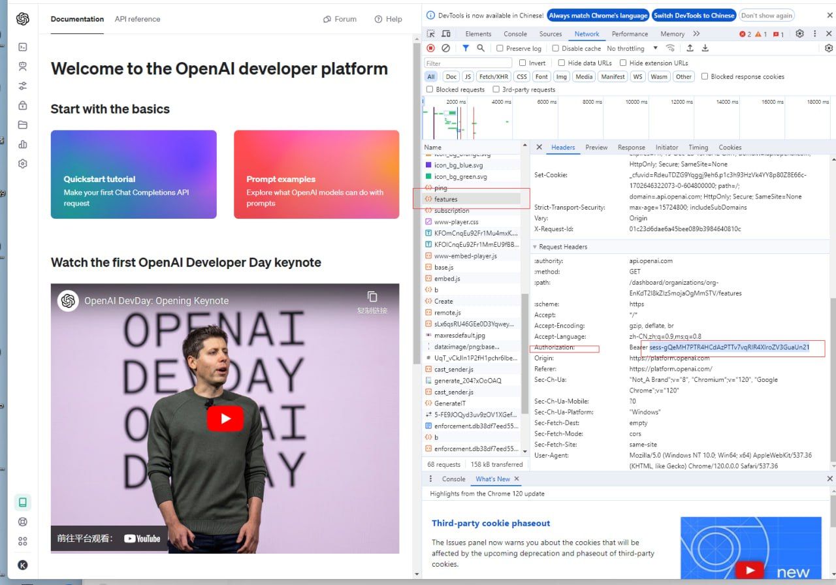Open the API keys lock icon

click(x=23, y=106)
